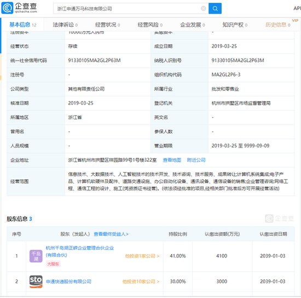Select credit code 91330105MA2GL2P63M under 统一社会信用代码
This screenshot has height=298, width=301.
94,60
